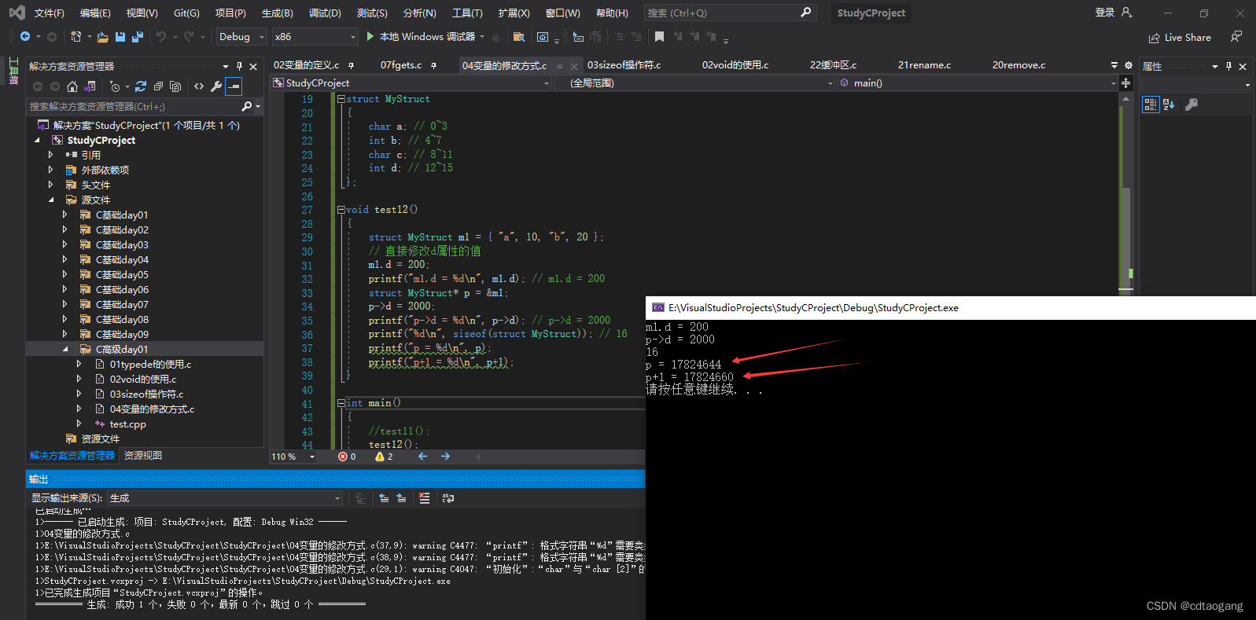
Task: Collapse void test12() code block
Action: pyautogui.click(x=341, y=210)
